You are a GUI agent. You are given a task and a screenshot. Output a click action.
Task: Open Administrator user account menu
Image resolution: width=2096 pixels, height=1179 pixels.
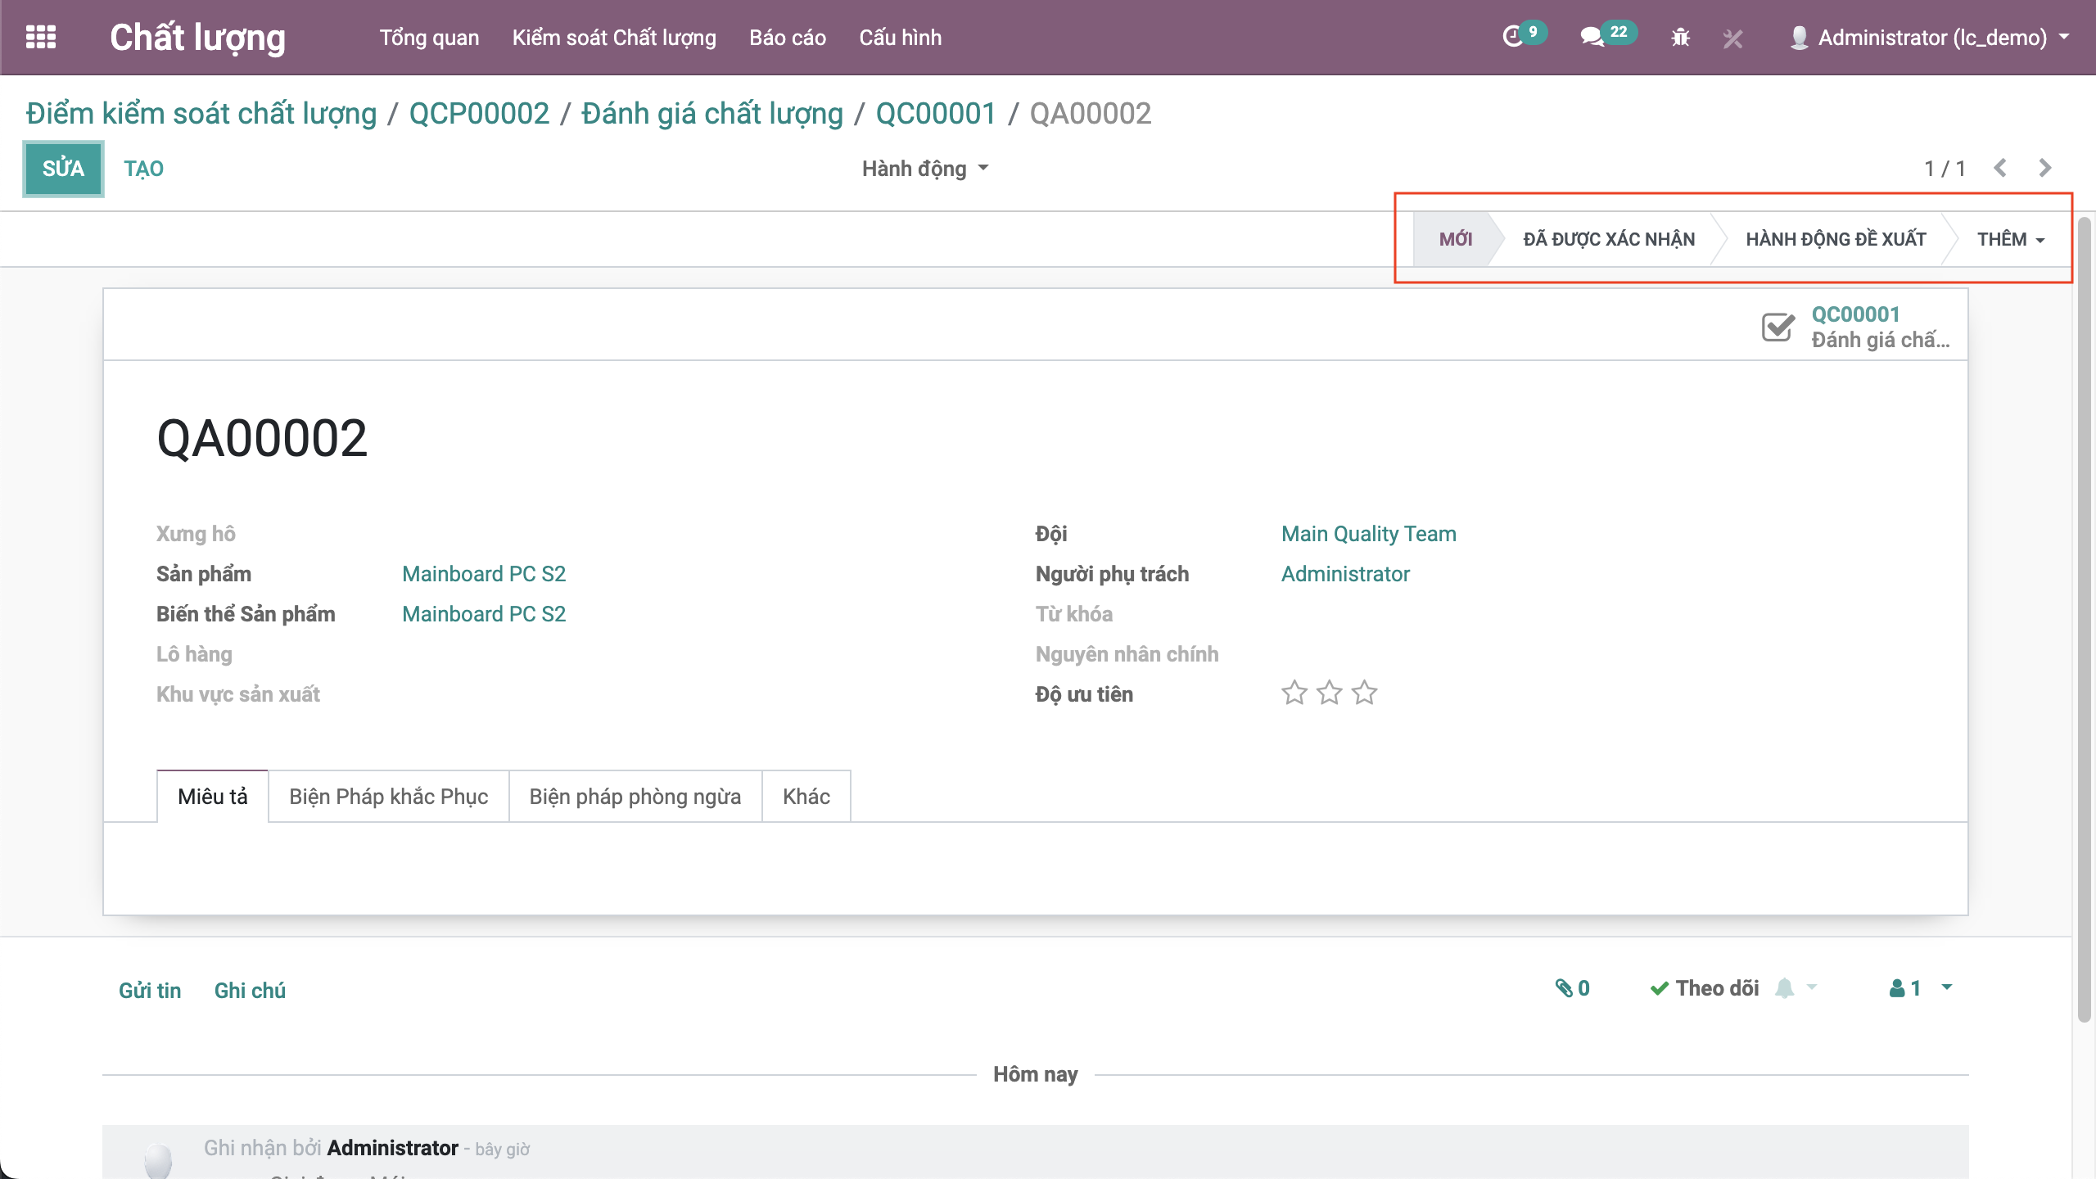pos(1931,38)
